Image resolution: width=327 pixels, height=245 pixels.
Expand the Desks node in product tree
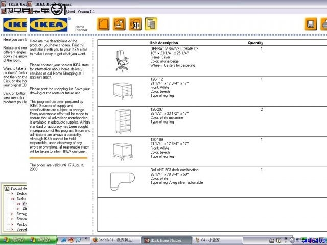(x=13, y=199)
